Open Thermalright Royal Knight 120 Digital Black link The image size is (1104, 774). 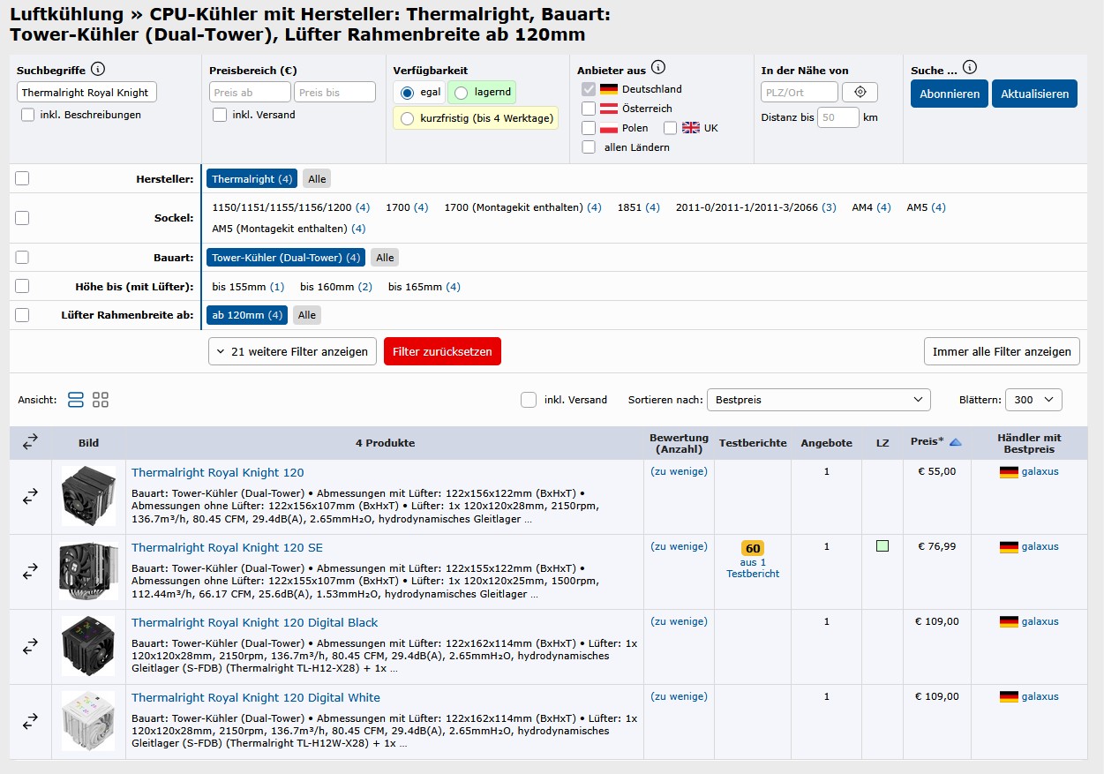(254, 622)
